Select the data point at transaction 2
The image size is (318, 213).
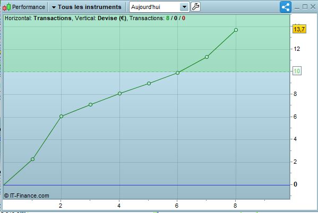(x=61, y=117)
